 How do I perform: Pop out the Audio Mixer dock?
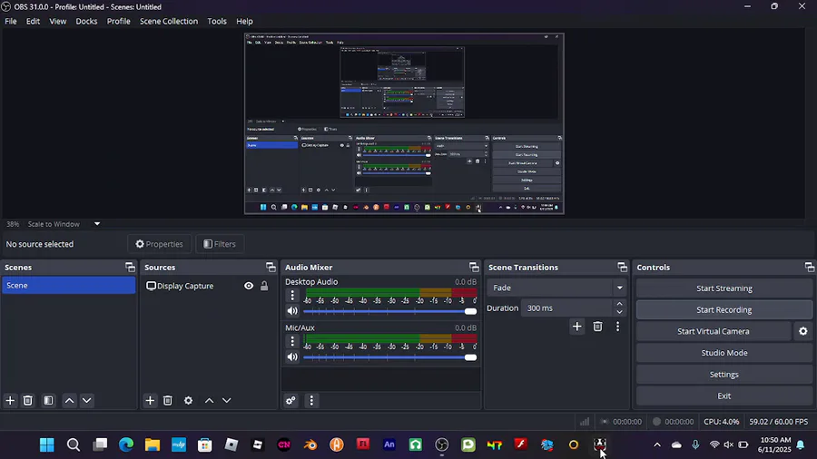click(474, 267)
